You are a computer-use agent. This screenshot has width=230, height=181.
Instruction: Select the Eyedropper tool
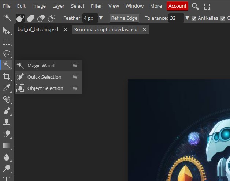click(7, 88)
